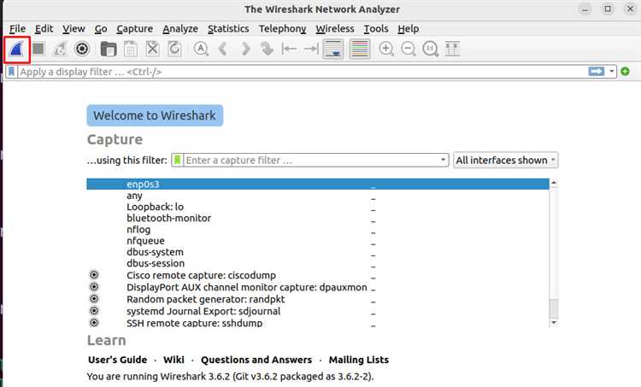Open Questions and Answers link
The width and height of the screenshot is (641, 387).
tap(256, 360)
